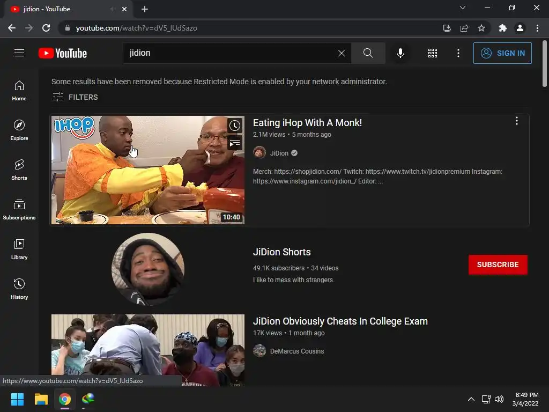This screenshot has height=412, width=549.
Task: Click the 2.1M views text
Action: click(x=269, y=135)
